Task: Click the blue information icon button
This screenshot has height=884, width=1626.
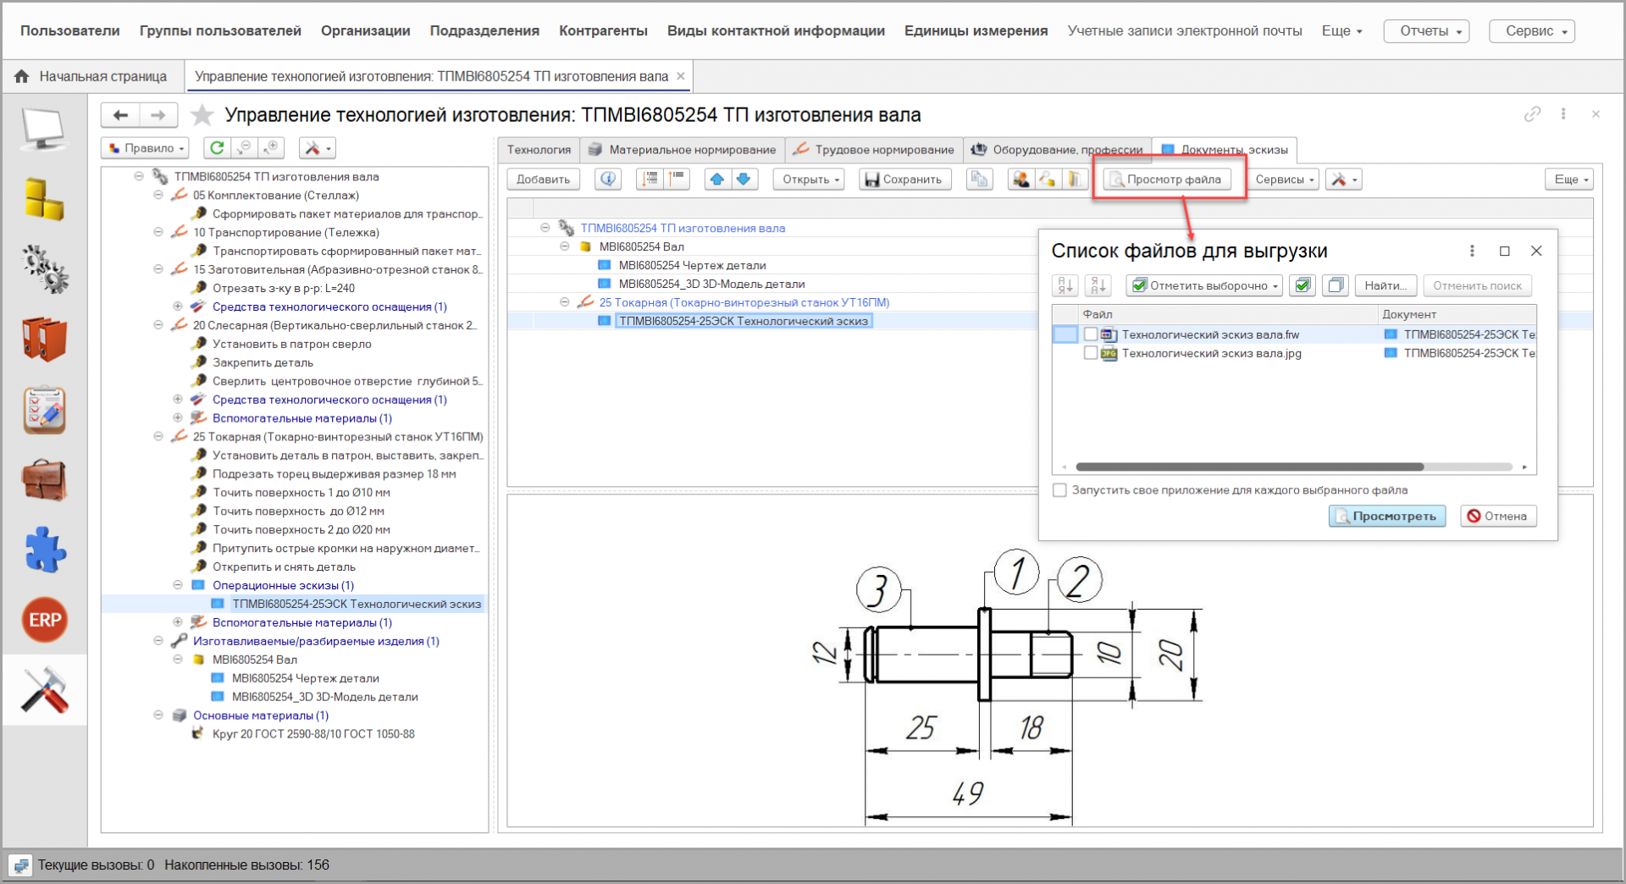Action: click(x=608, y=180)
